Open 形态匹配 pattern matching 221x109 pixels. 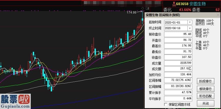[206, 96]
